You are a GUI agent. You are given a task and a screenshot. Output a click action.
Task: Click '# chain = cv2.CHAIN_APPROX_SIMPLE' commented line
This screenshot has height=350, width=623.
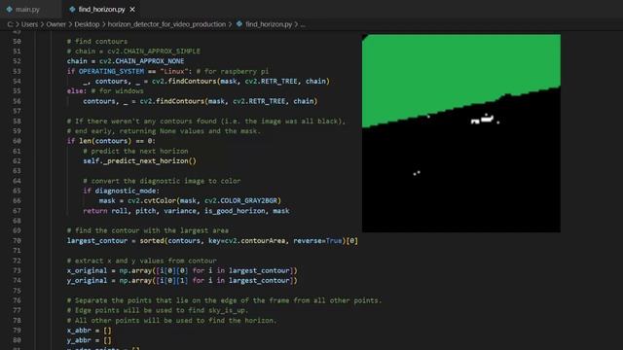point(133,52)
